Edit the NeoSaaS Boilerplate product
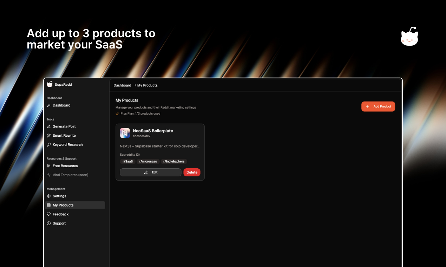The width and height of the screenshot is (446, 267). tap(151, 172)
